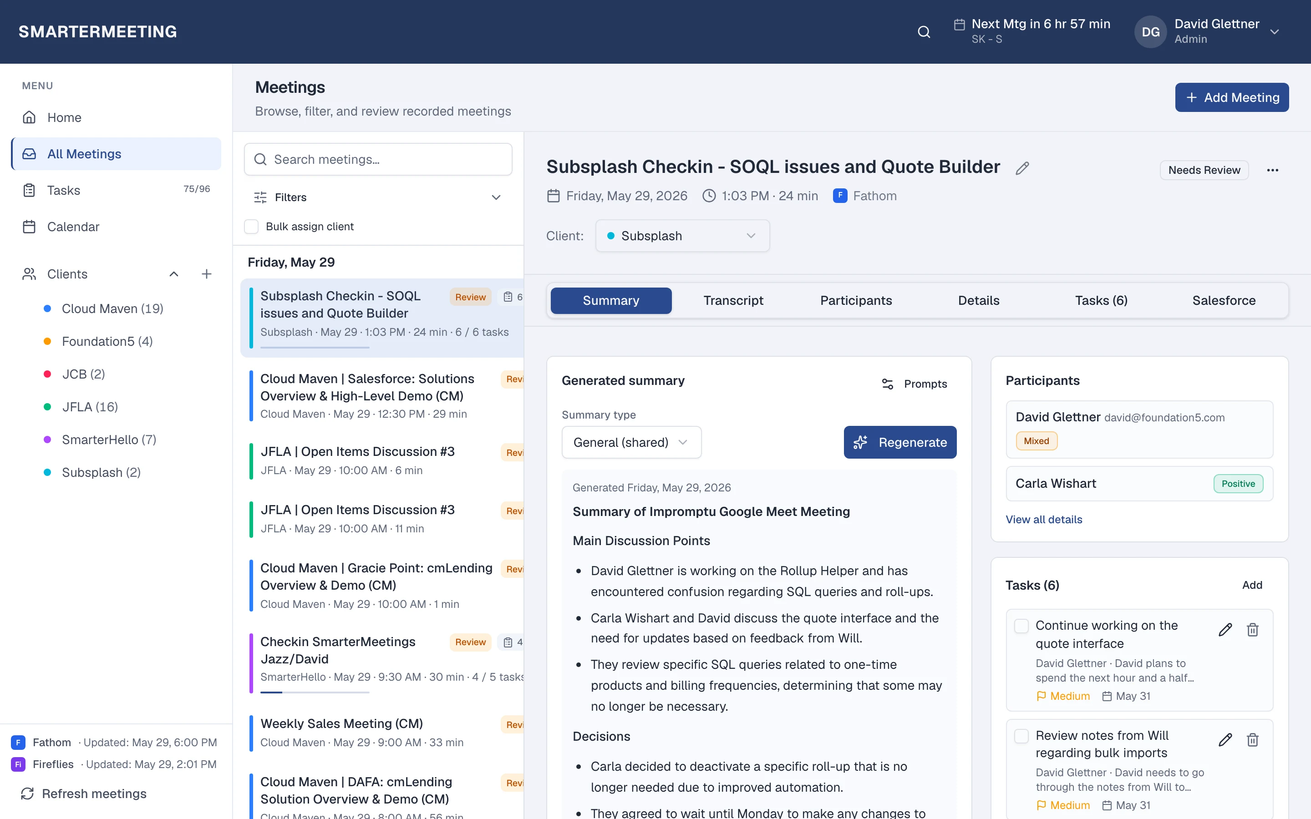Switch to the Transcript tab
This screenshot has height=819, width=1311.
(733, 301)
